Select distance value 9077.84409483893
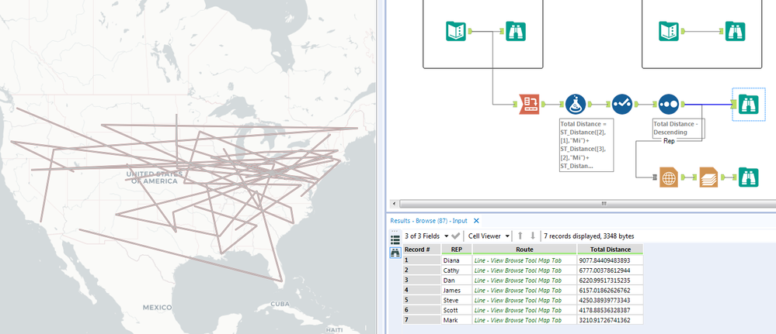776x334 pixels. 611,260
